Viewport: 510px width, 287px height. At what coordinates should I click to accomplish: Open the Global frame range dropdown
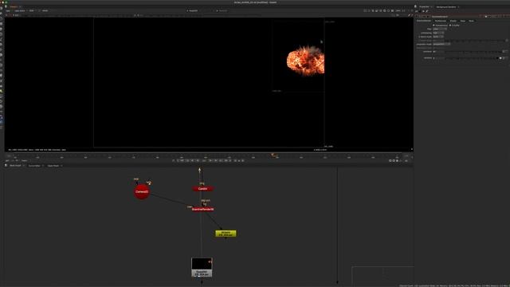pyautogui.click(x=25, y=160)
